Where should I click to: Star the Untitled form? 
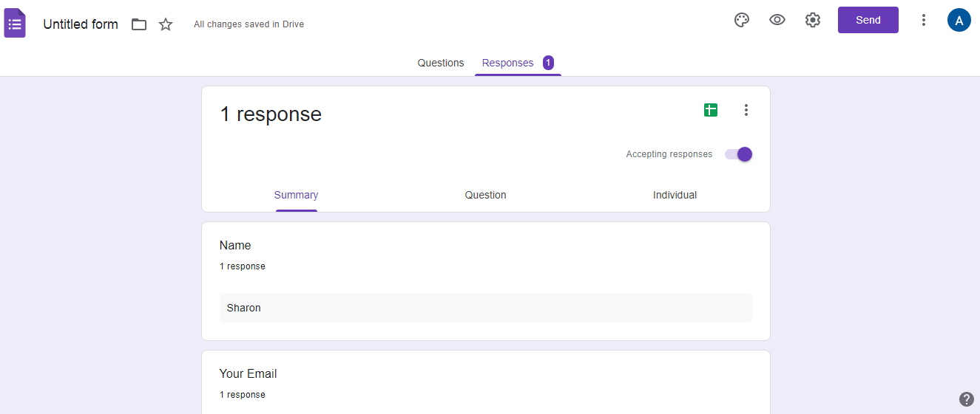click(x=166, y=24)
